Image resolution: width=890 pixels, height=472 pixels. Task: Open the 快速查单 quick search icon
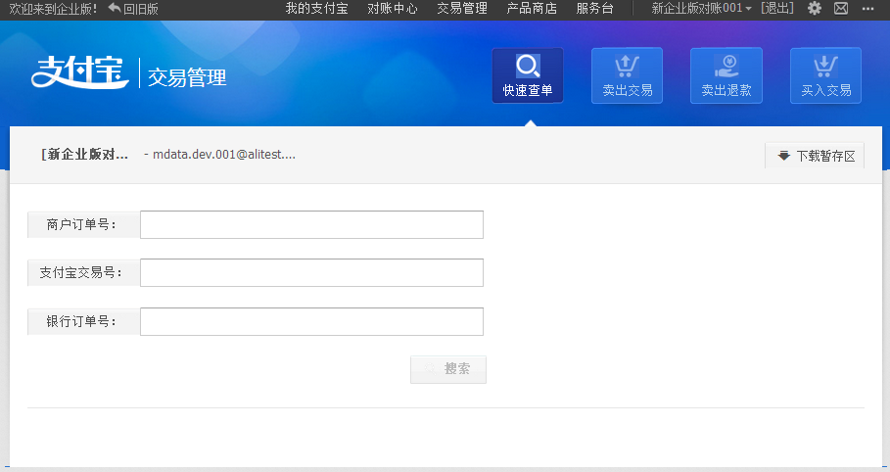(x=528, y=75)
